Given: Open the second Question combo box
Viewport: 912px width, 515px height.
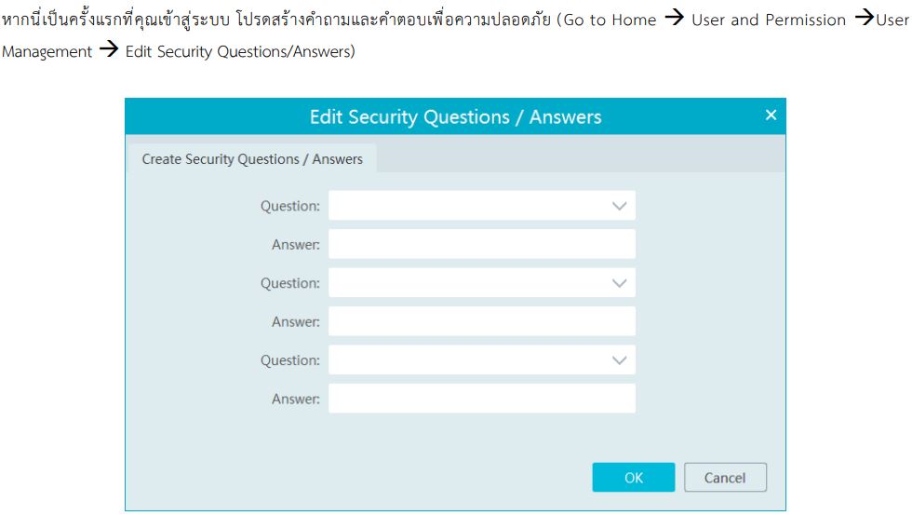Looking at the screenshot, I should point(465,283).
